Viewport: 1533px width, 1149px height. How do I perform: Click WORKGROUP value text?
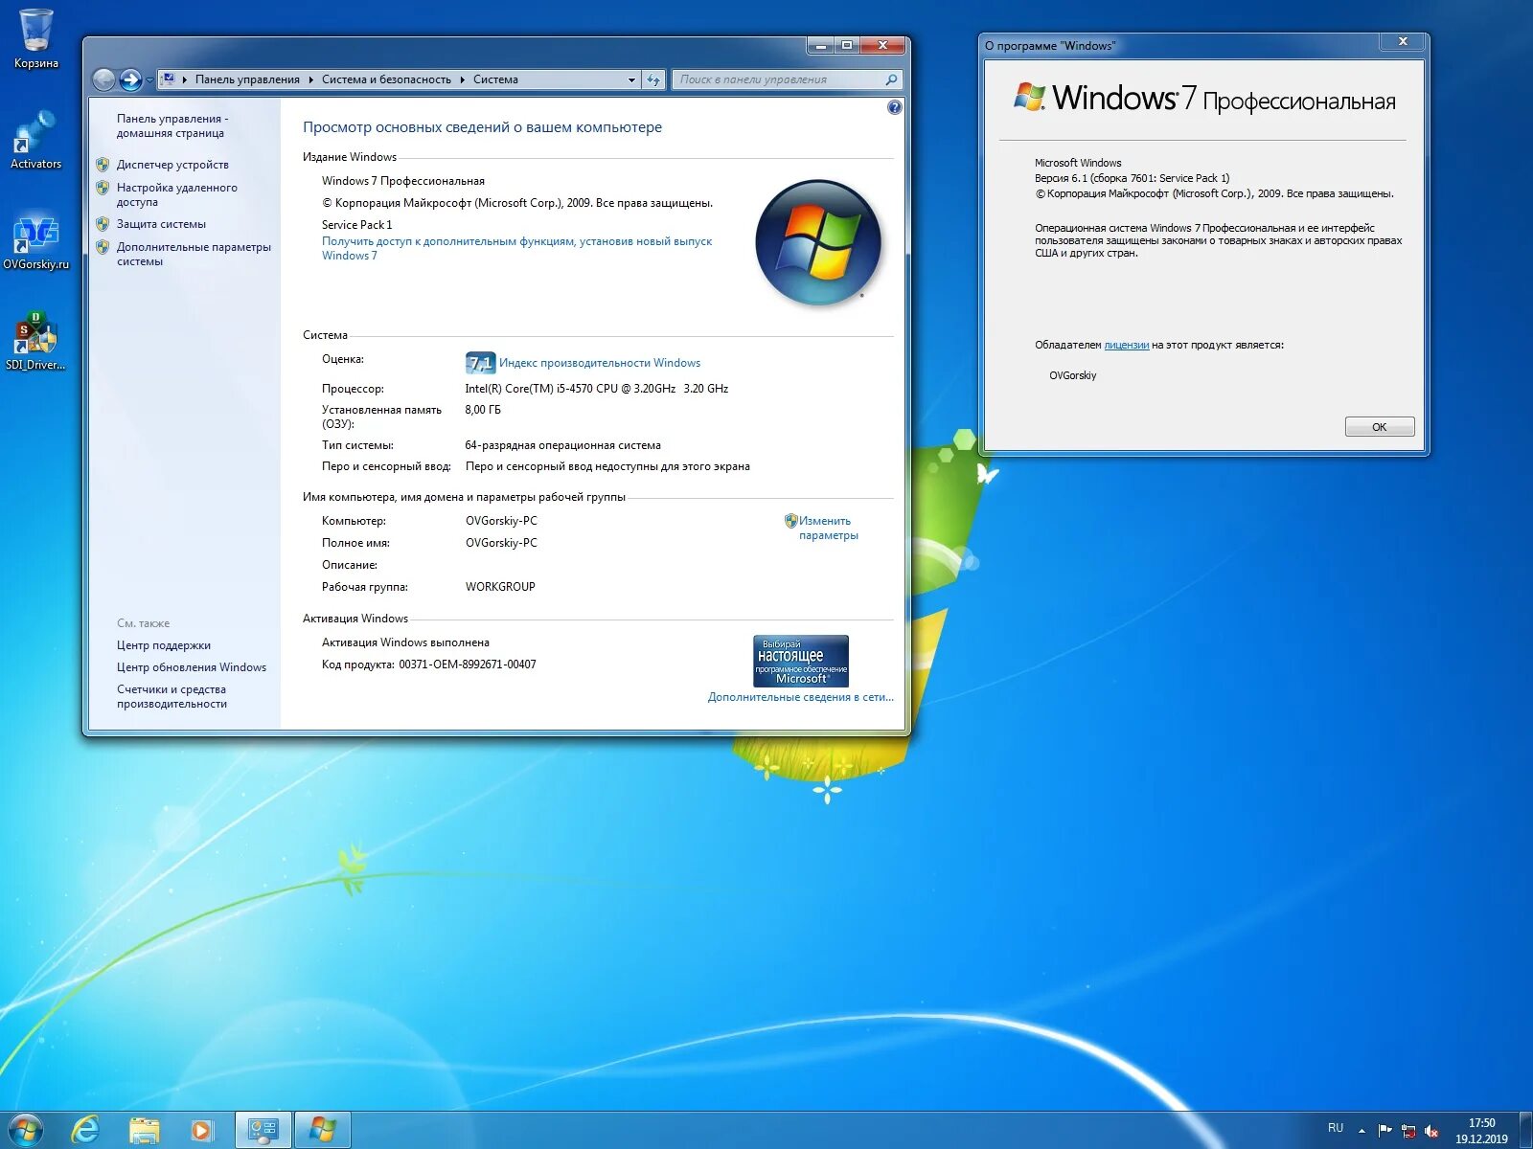point(500,587)
